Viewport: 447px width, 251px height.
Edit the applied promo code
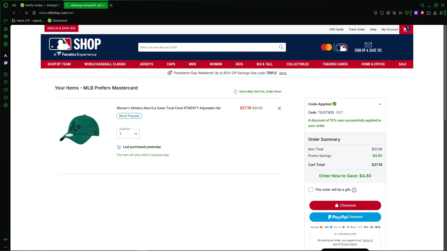point(340,112)
